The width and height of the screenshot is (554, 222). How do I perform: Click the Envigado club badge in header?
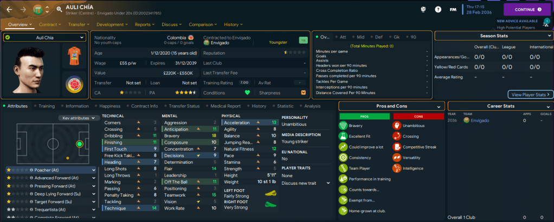[36, 9]
